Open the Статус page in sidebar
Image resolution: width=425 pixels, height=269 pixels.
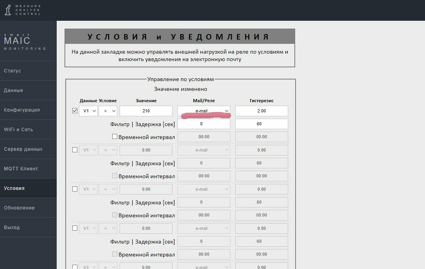coord(28,70)
